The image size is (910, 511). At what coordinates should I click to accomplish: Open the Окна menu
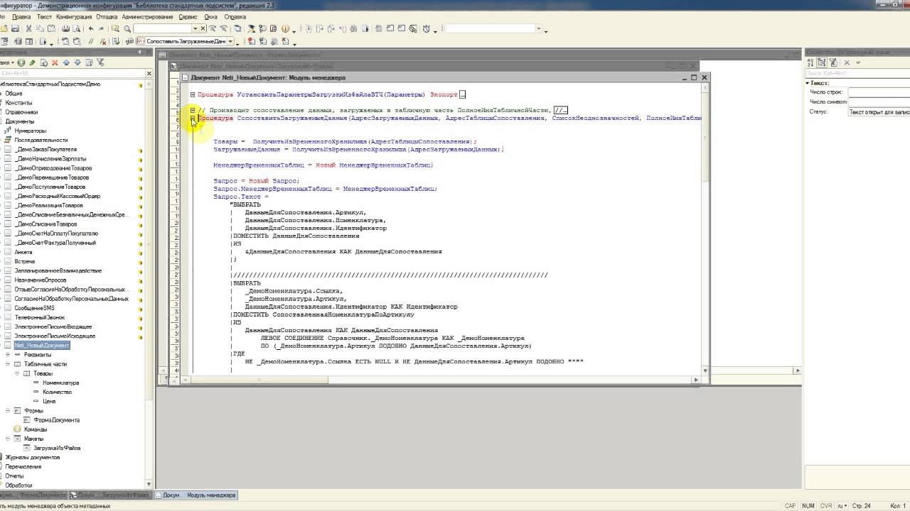(x=211, y=16)
